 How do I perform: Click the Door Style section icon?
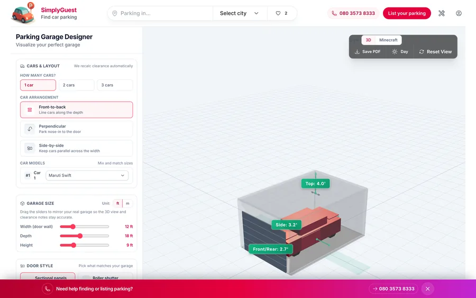[22, 266]
